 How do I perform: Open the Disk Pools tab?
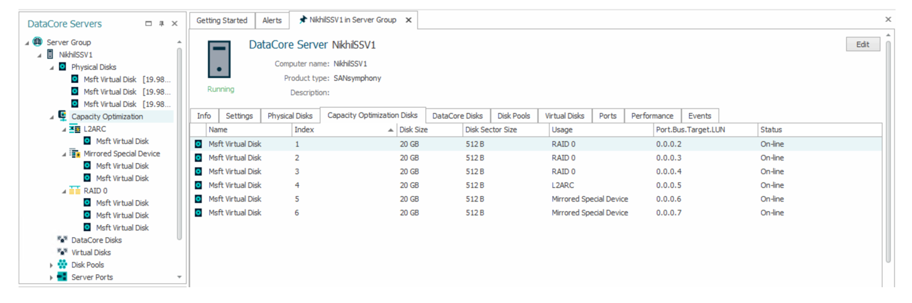point(514,116)
